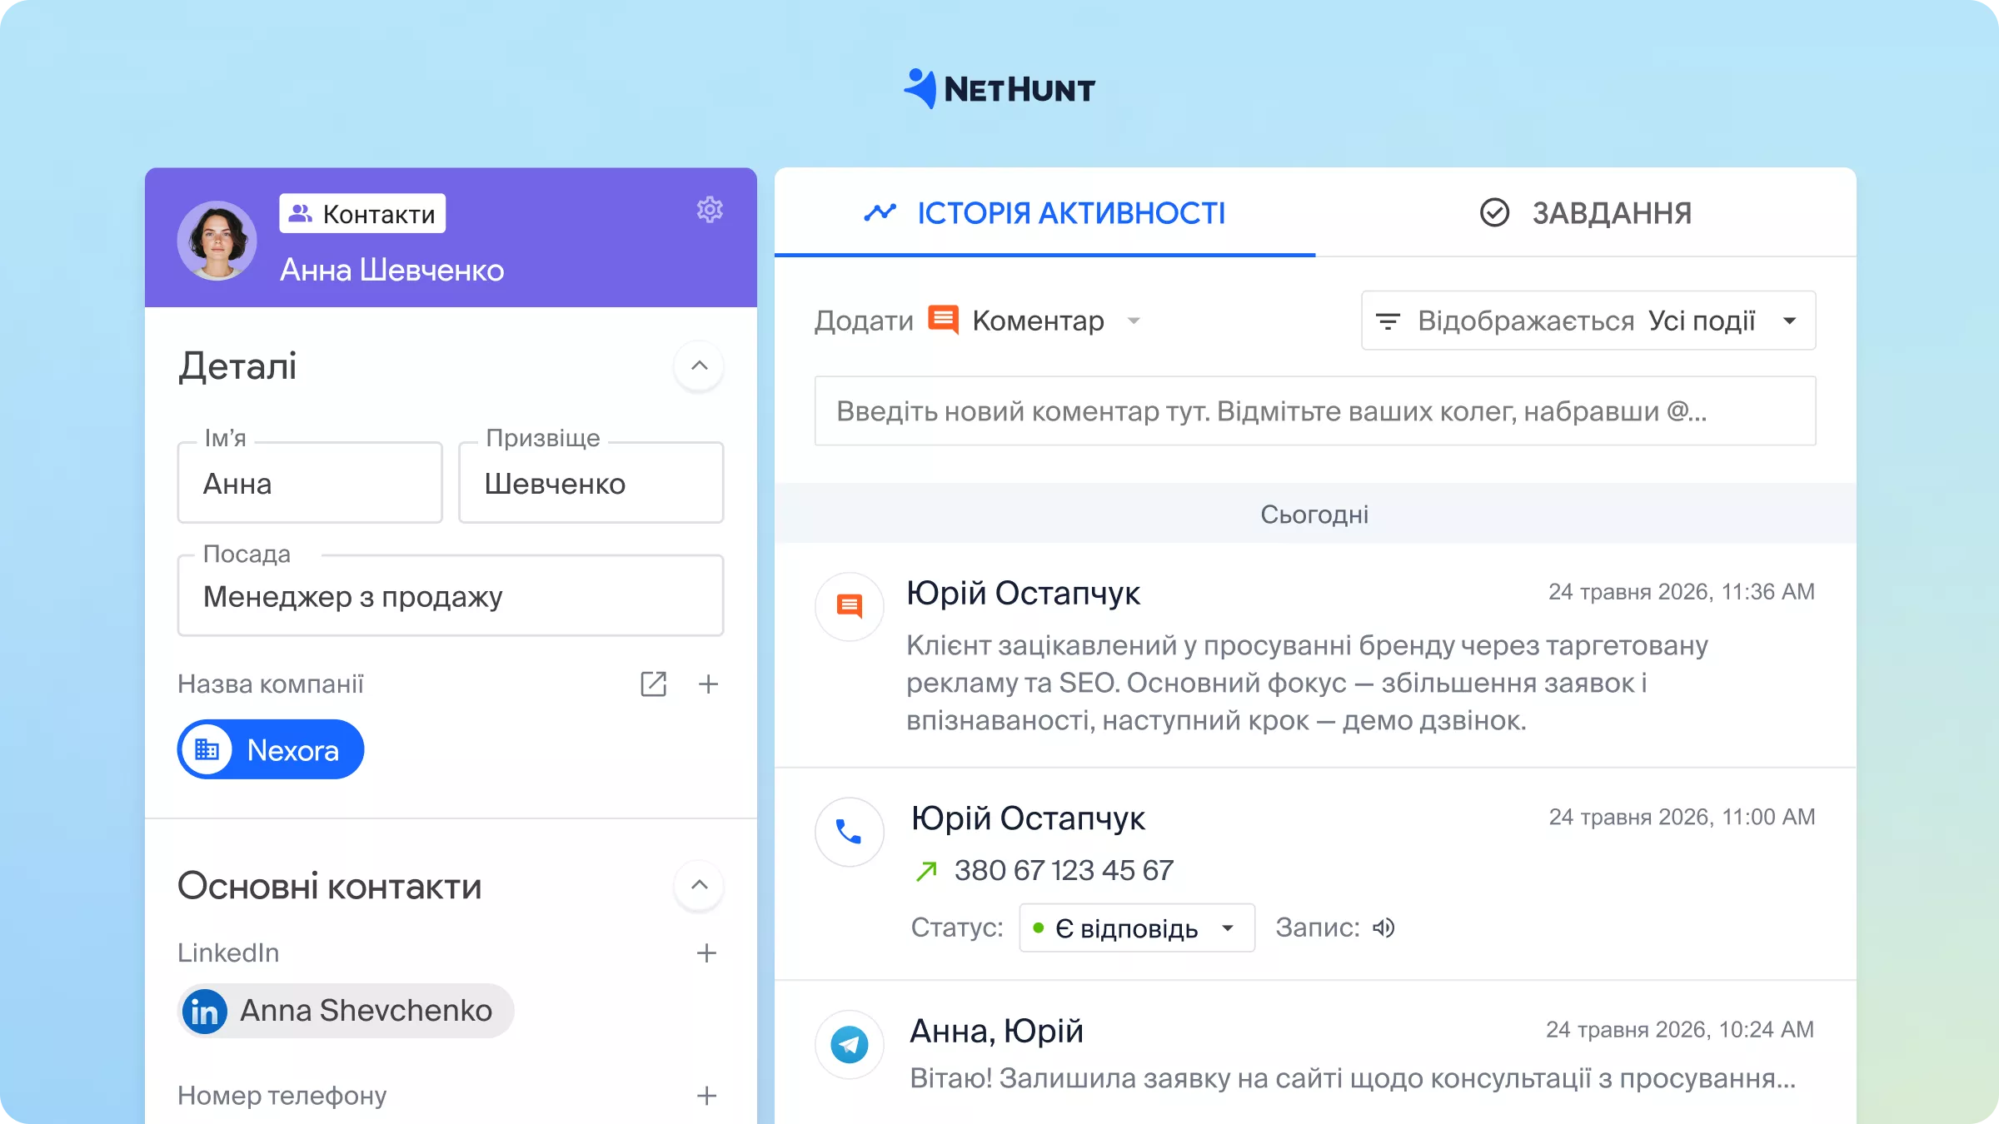Image resolution: width=1999 pixels, height=1124 pixels.
Task: Open contact settings gear icon
Action: 710,210
